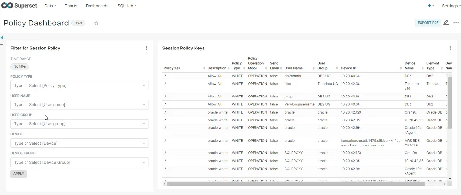The height and width of the screenshot is (195, 461).
Task: Click the 10.20.42.38 device IP cell
Action: pos(351,84)
